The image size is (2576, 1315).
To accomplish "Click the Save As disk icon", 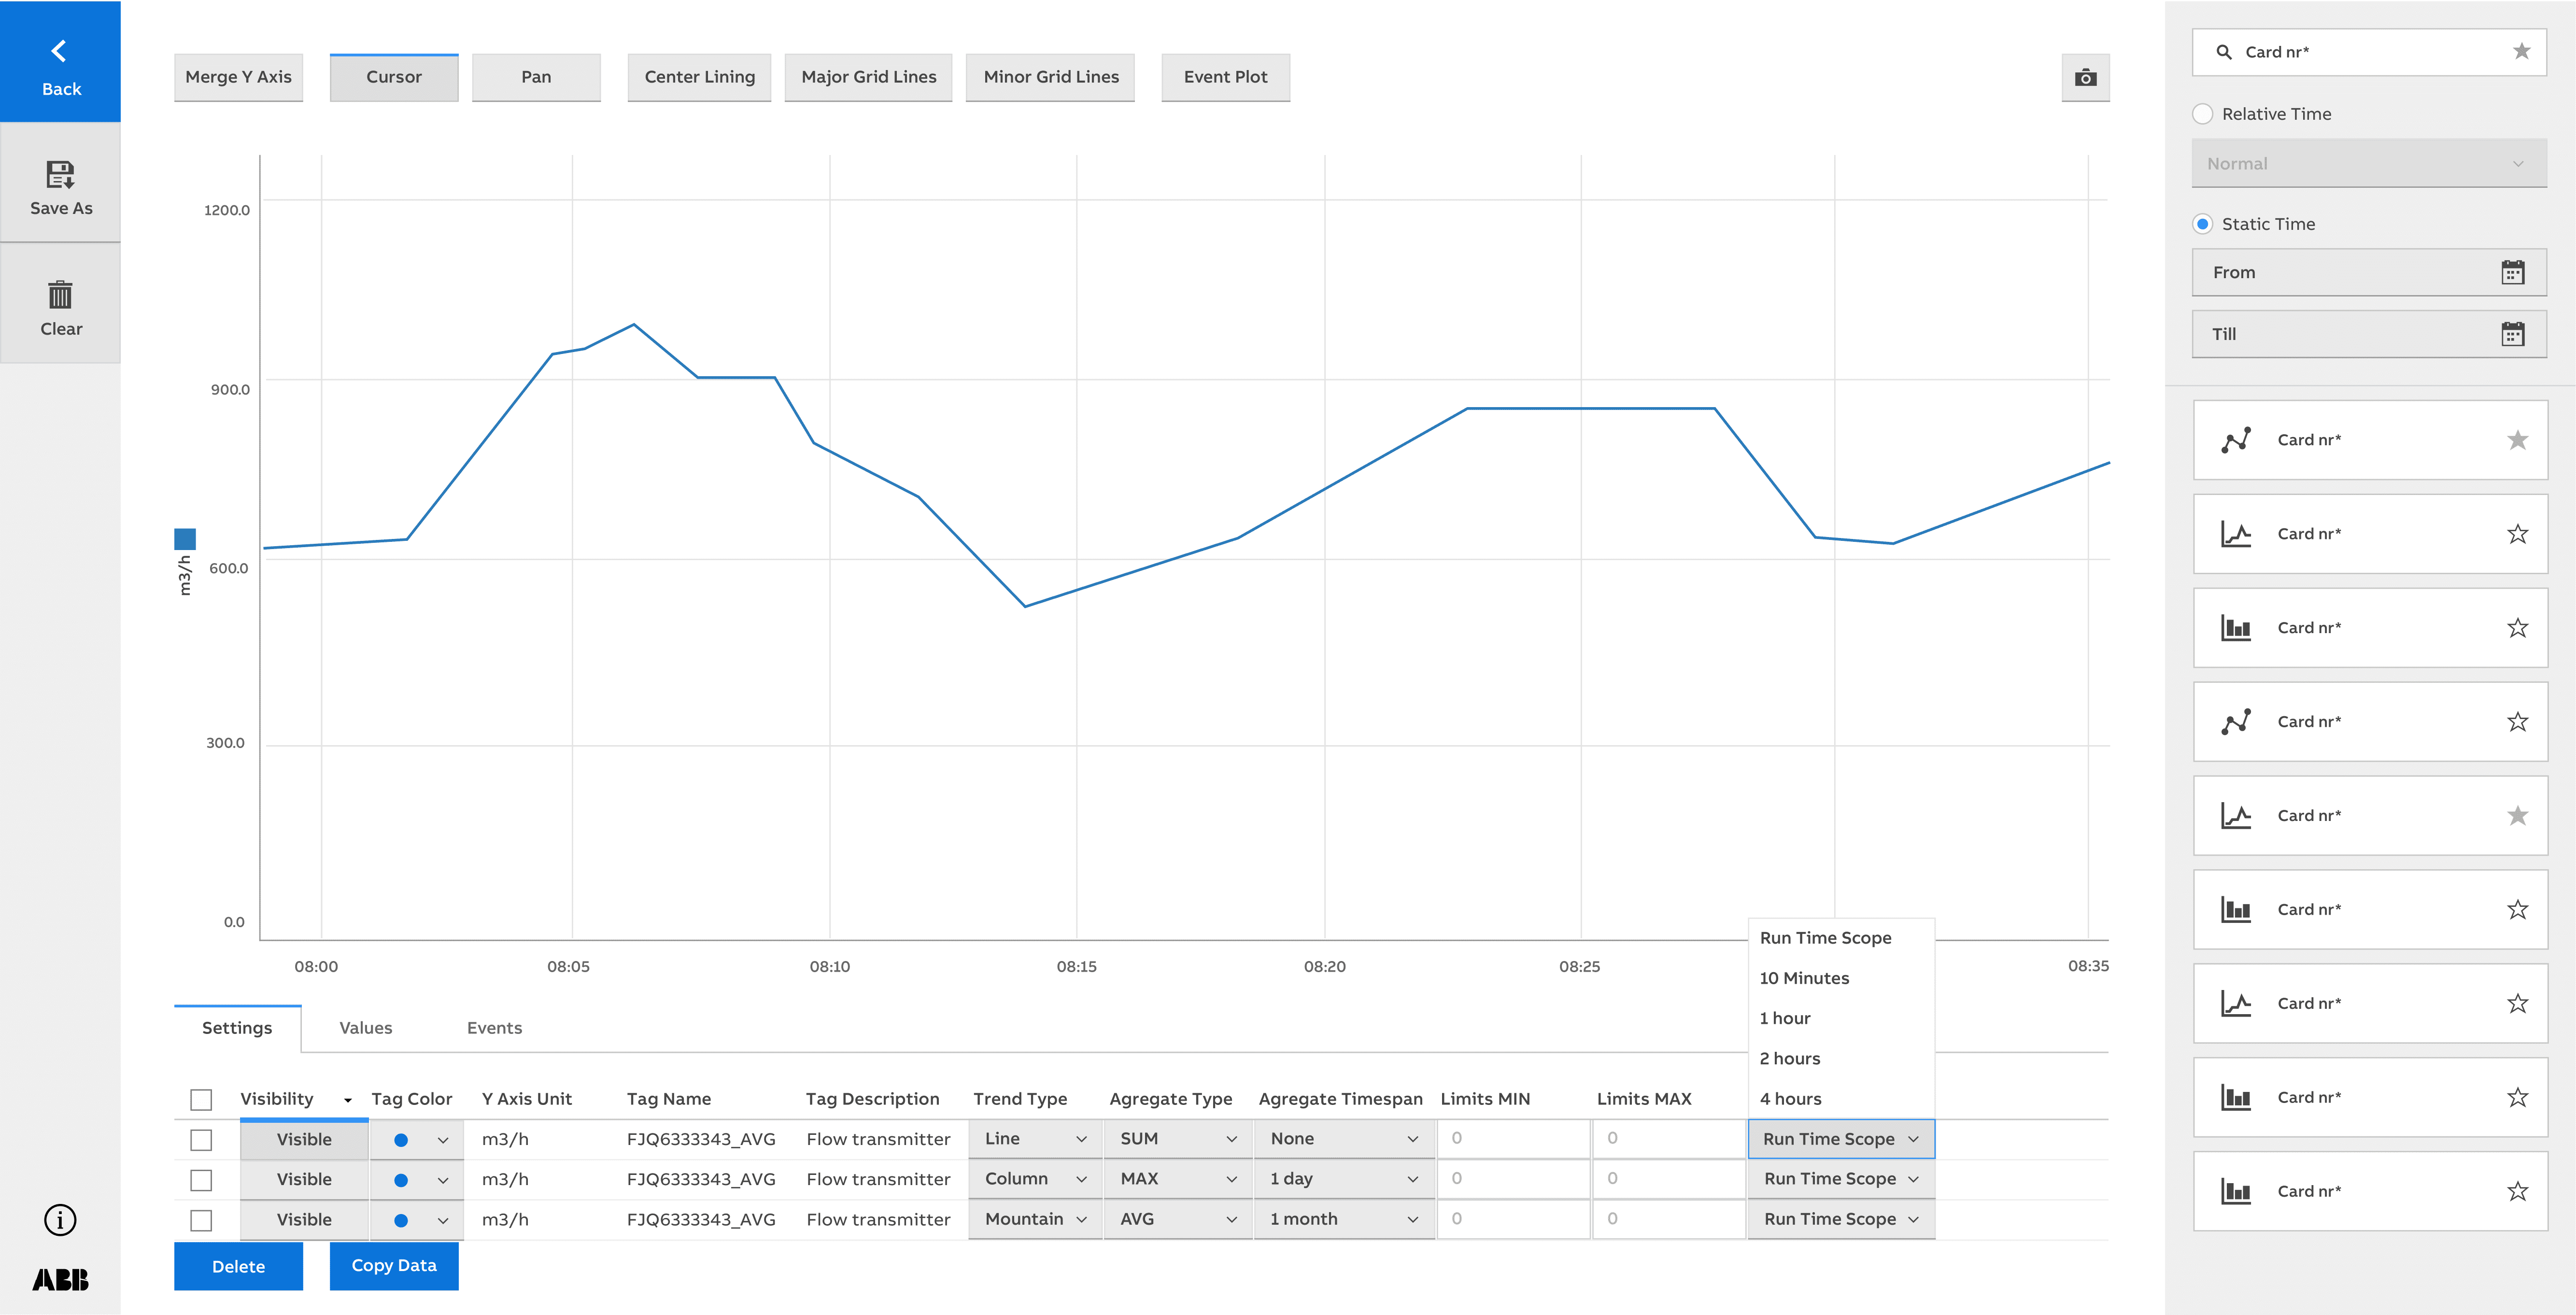I will coord(60,175).
